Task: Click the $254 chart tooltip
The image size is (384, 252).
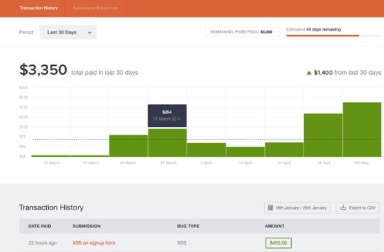Action: pyautogui.click(x=167, y=115)
